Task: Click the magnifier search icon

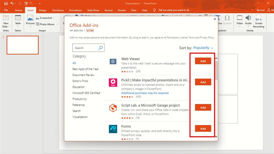Action: coord(100,48)
